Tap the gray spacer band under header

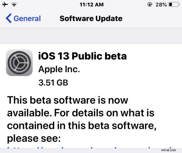point(91,36)
